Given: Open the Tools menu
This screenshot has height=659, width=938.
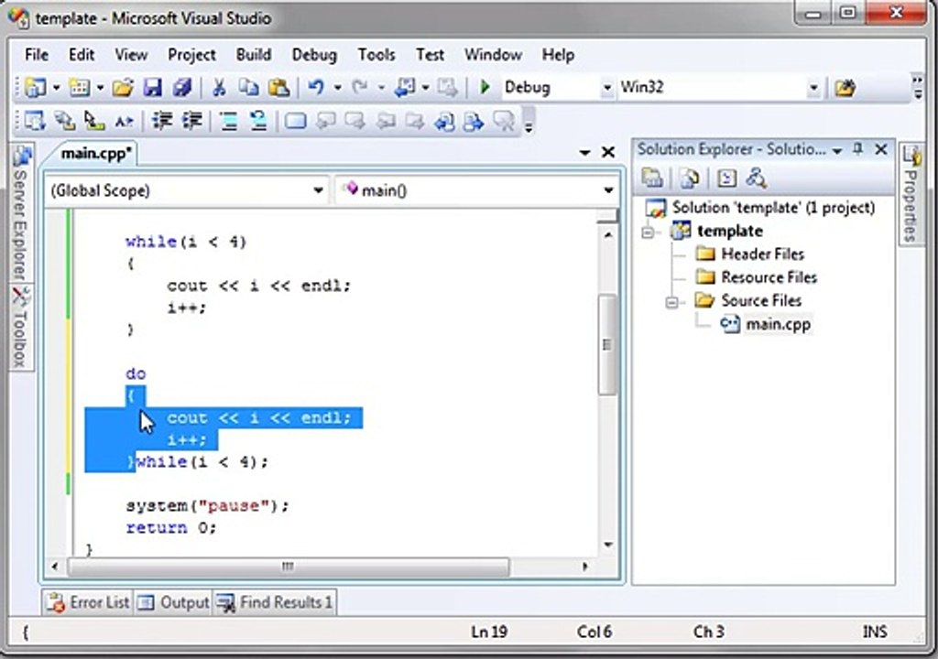Looking at the screenshot, I should (x=376, y=54).
